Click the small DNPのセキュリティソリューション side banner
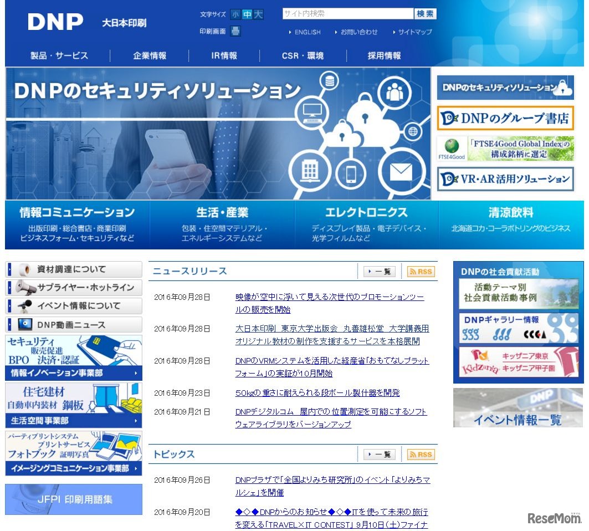This screenshot has width=589, height=531. (x=505, y=88)
